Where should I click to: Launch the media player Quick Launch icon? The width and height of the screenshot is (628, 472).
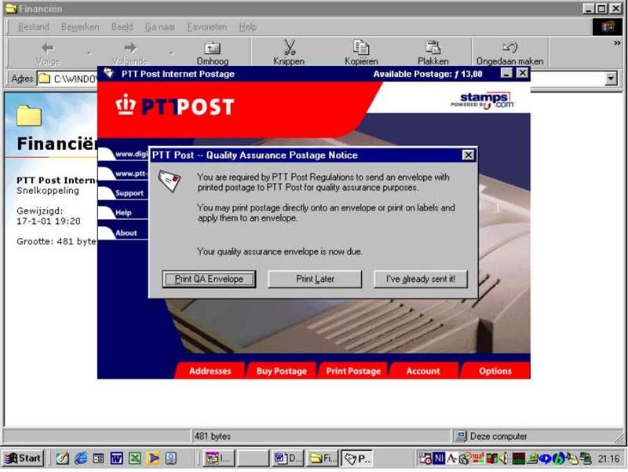click(152, 458)
